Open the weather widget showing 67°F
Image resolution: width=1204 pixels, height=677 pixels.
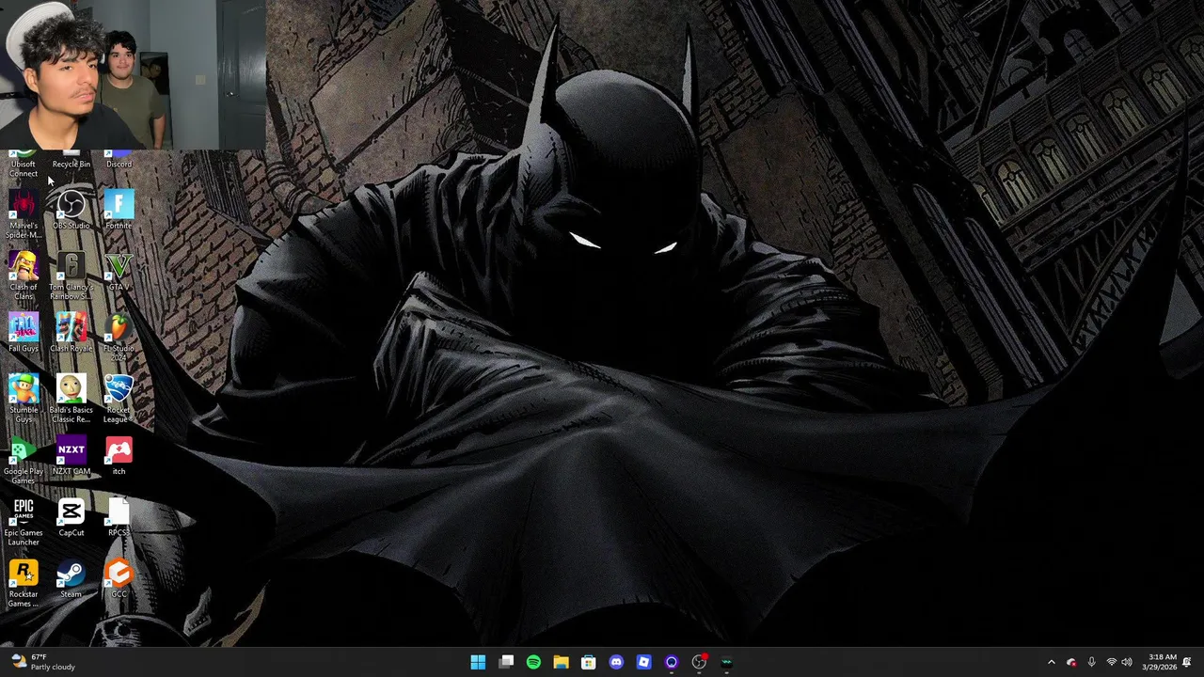[43, 662]
